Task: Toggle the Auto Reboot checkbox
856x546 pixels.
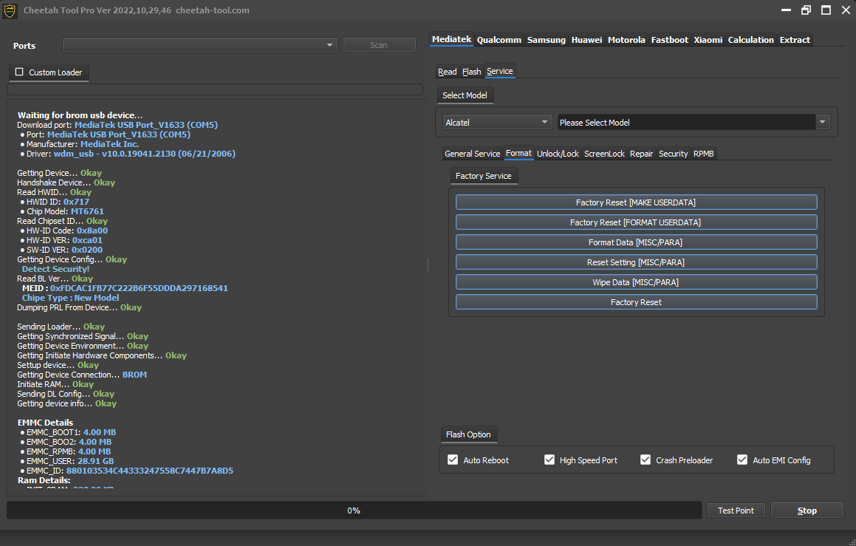Action: tap(453, 460)
